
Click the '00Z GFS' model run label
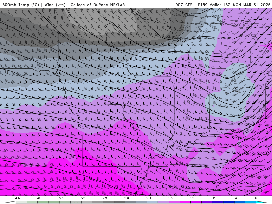tap(184, 5)
